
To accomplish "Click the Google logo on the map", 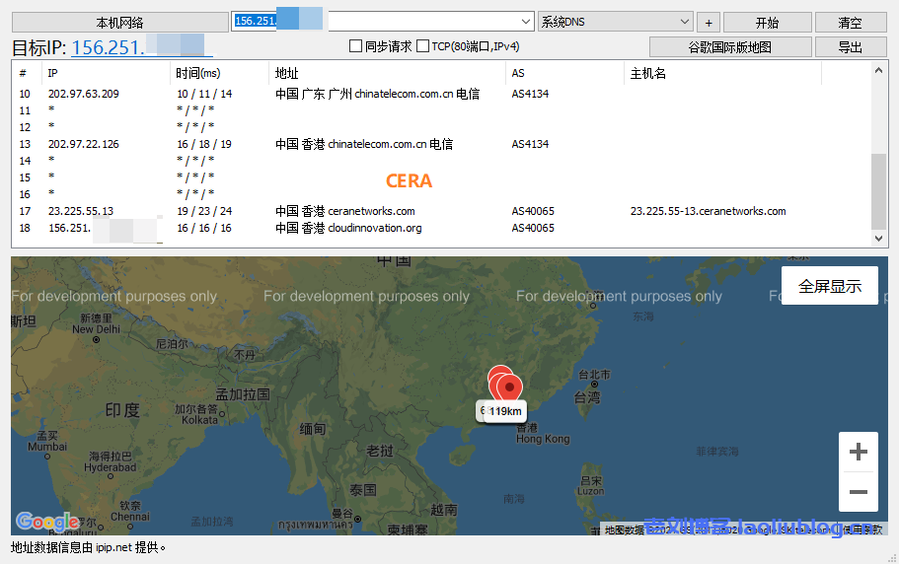I will (x=47, y=522).
